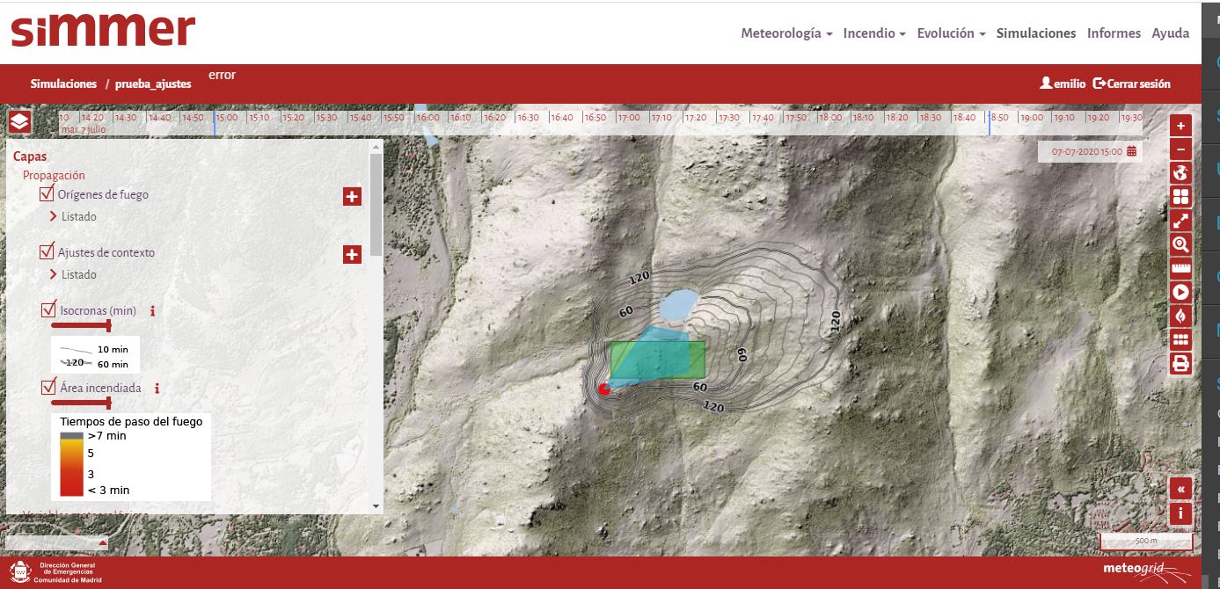Click the printer icon to print map

coord(1180,364)
